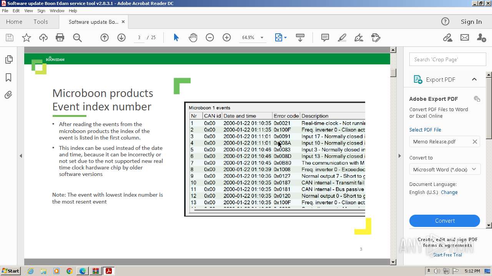492x276 pixels.
Task: Open the sign document pen tool
Action: click(x=359, y=38)
